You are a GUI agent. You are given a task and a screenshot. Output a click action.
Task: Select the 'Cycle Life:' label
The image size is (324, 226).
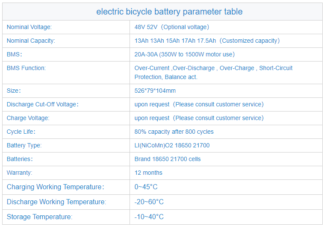tap(21, 132)
